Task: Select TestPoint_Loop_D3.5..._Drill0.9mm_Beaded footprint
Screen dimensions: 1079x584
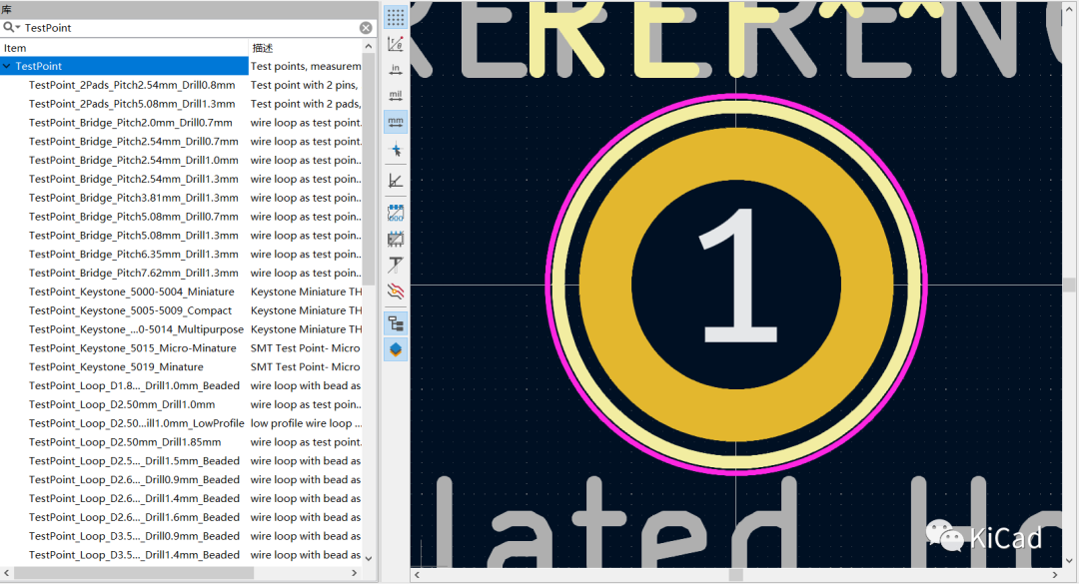Action: [134, 536]
